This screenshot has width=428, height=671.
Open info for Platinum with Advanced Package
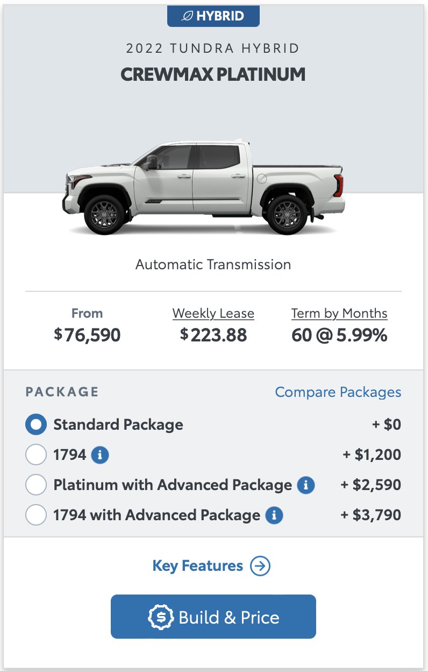306,485
